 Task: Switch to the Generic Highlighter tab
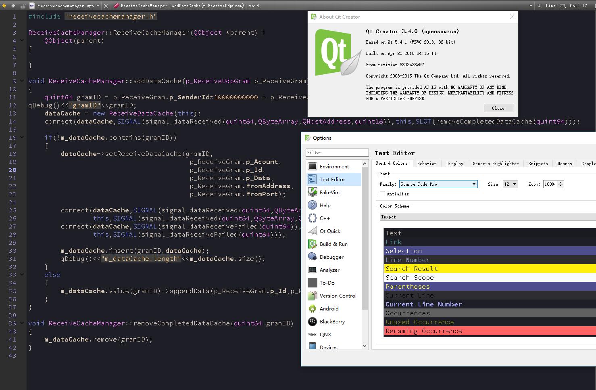pyautogui.click(x=495, y=164)
